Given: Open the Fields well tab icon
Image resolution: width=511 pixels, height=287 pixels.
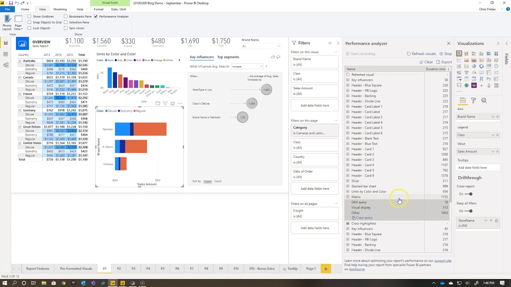Looking at the screenshot, I should [463, 101].
